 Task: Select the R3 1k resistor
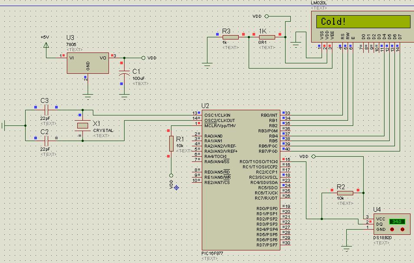click(230, 37)
